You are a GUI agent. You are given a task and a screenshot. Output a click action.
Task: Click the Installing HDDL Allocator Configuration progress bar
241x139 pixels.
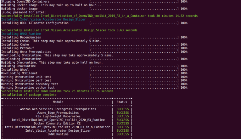pyautogui.click(x=134, y=23)
